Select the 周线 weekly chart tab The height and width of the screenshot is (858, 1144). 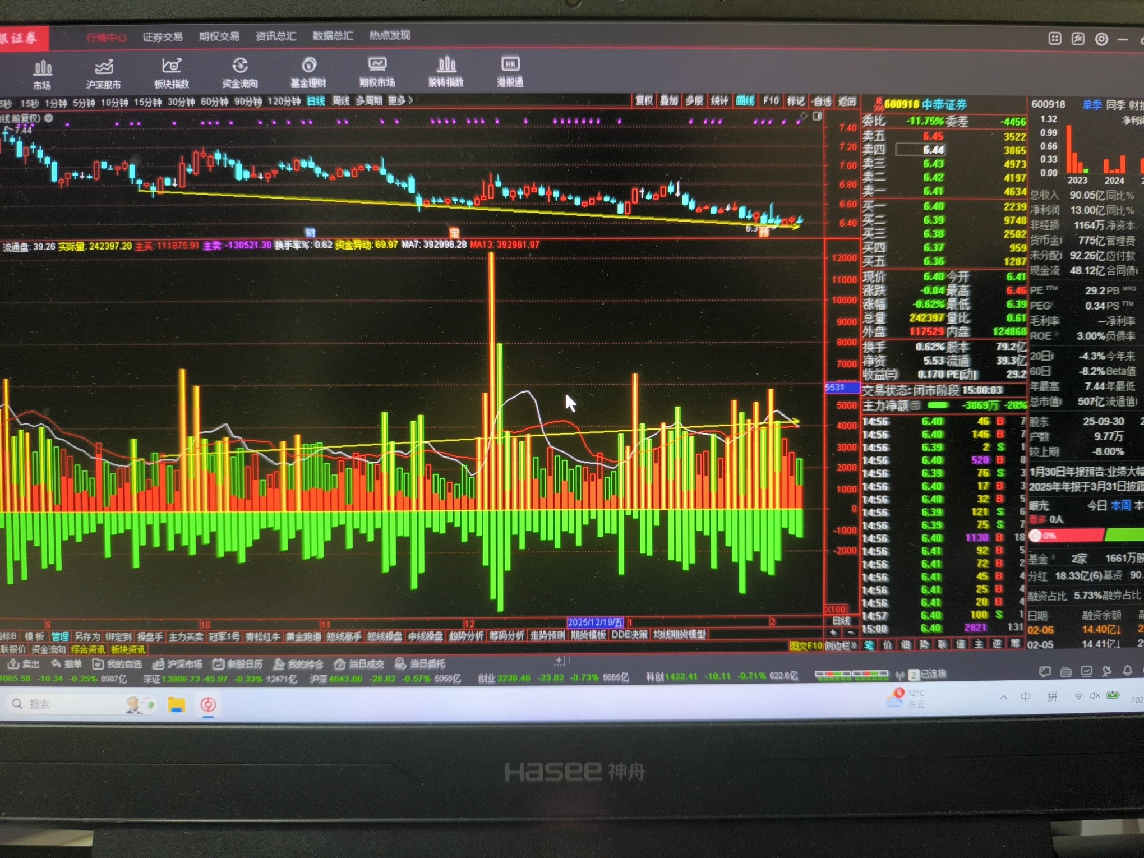coord(340,101)
